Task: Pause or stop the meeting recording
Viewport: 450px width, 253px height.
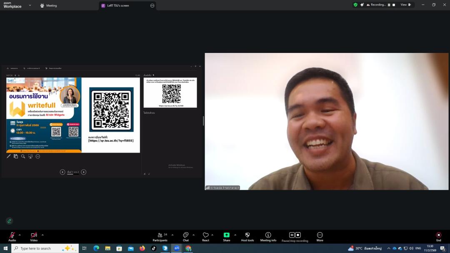Action: (295, 235)
